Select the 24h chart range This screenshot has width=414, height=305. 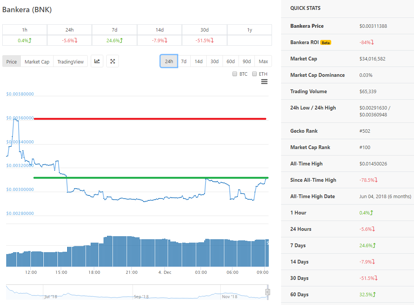coord(169,61)
